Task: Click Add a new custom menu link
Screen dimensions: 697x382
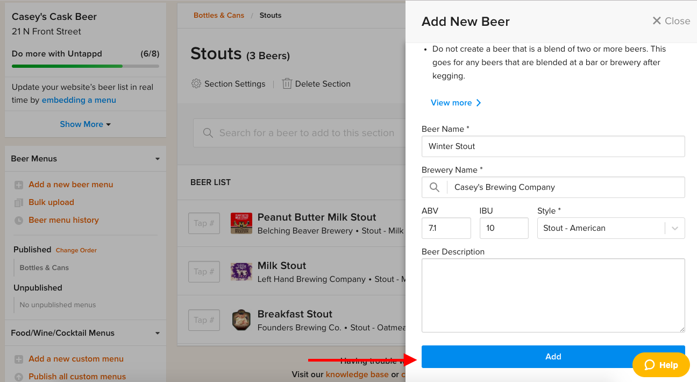Action: tap(76, 359)
